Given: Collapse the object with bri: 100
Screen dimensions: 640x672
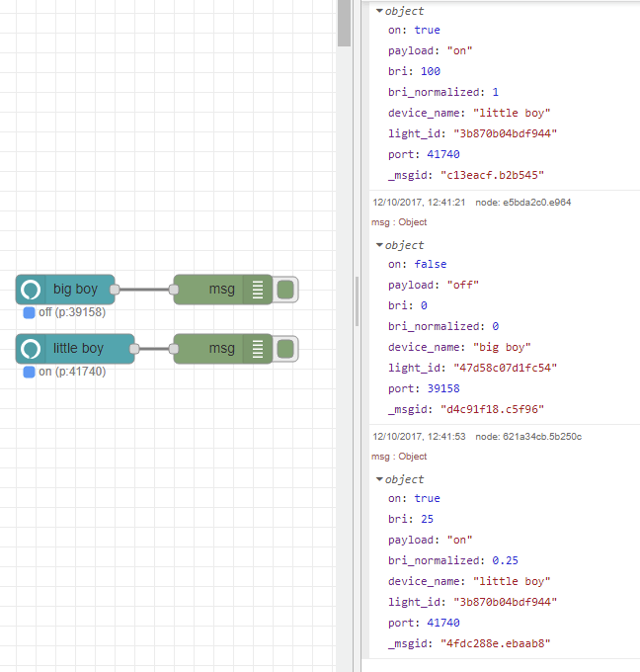Looking at the screenshot, I should (379, 11).
